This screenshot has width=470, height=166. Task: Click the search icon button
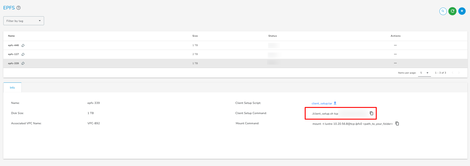coord(443,11)
